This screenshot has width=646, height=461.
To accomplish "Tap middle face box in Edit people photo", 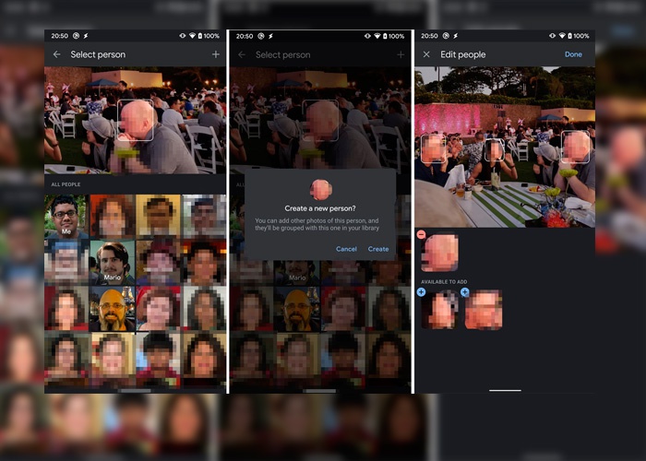I will point(494,150).
